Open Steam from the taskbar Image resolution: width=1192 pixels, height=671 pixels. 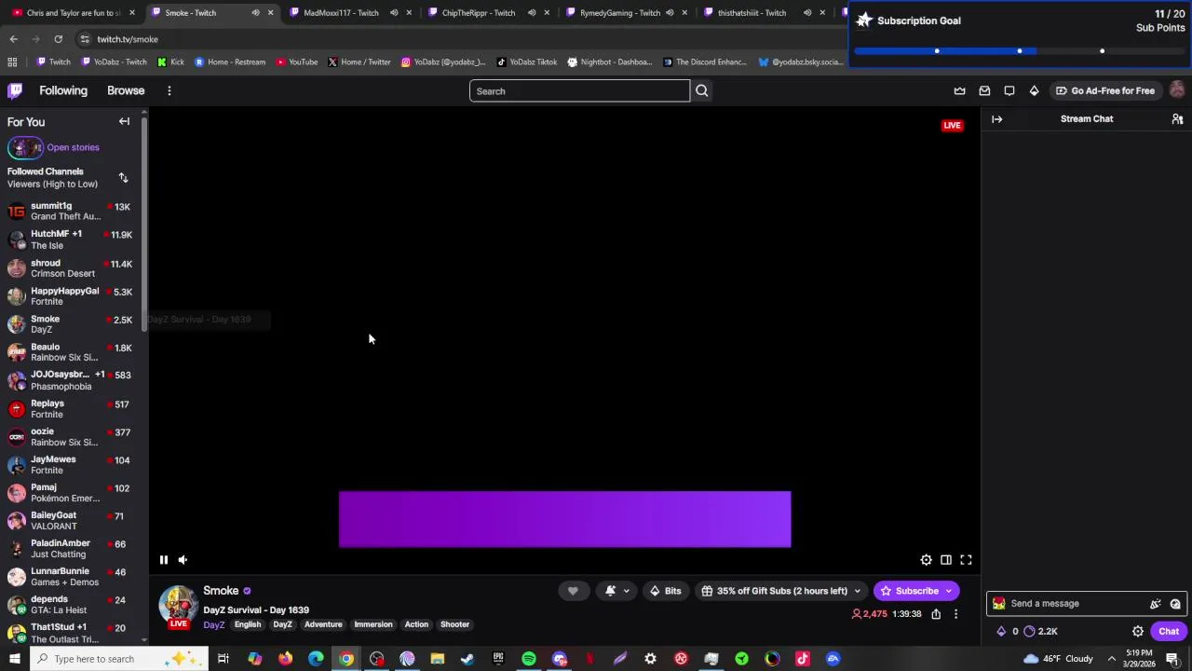pyautogui.click(x=467, y=659)
